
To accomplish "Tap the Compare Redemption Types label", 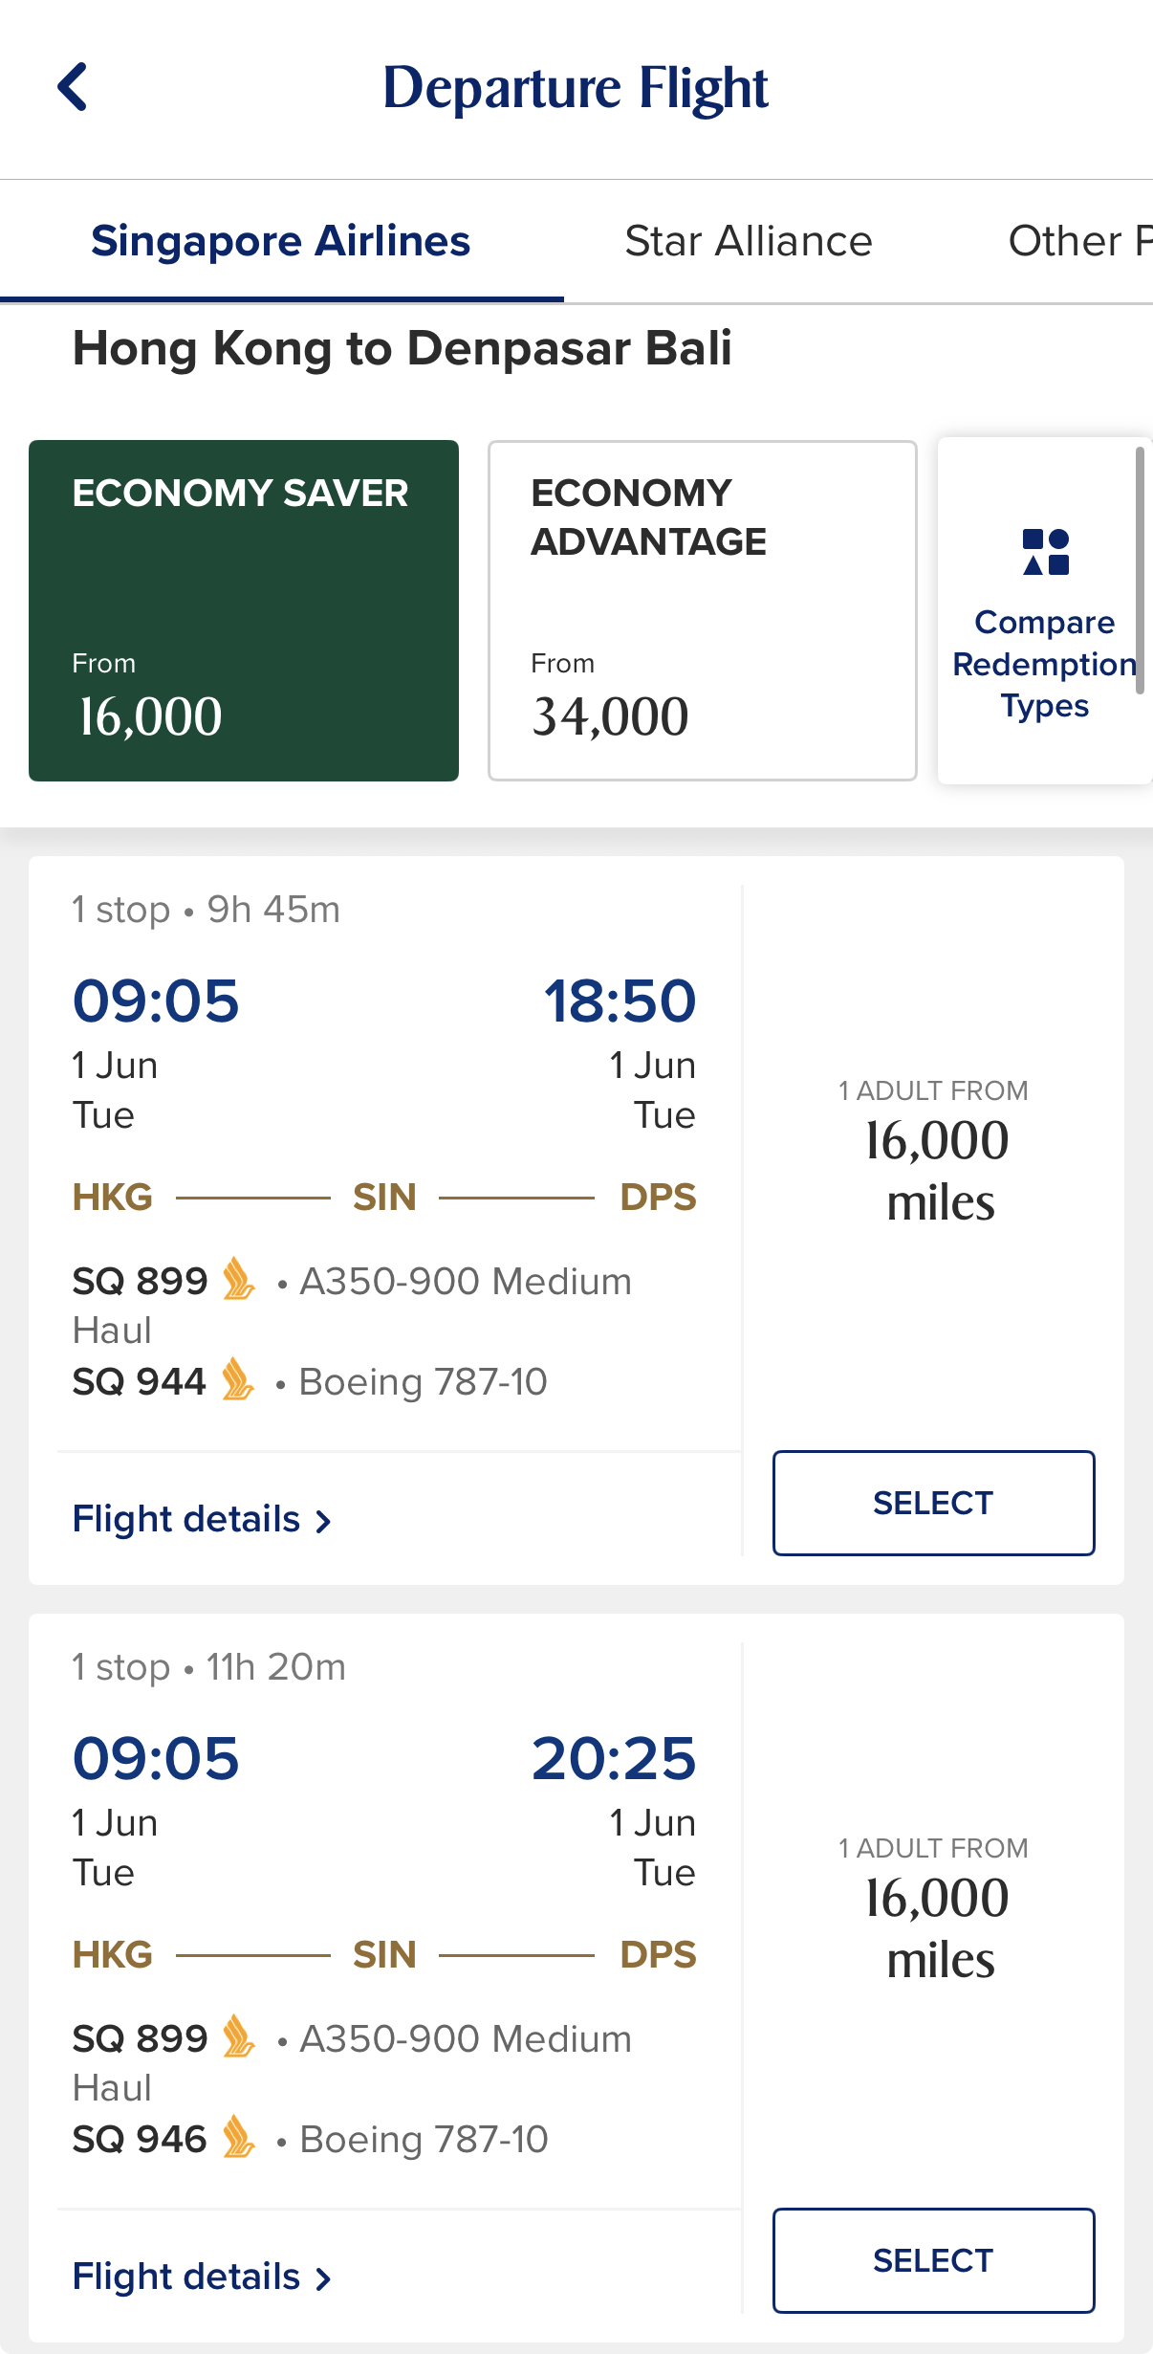I will click(x=1045, y=664).
